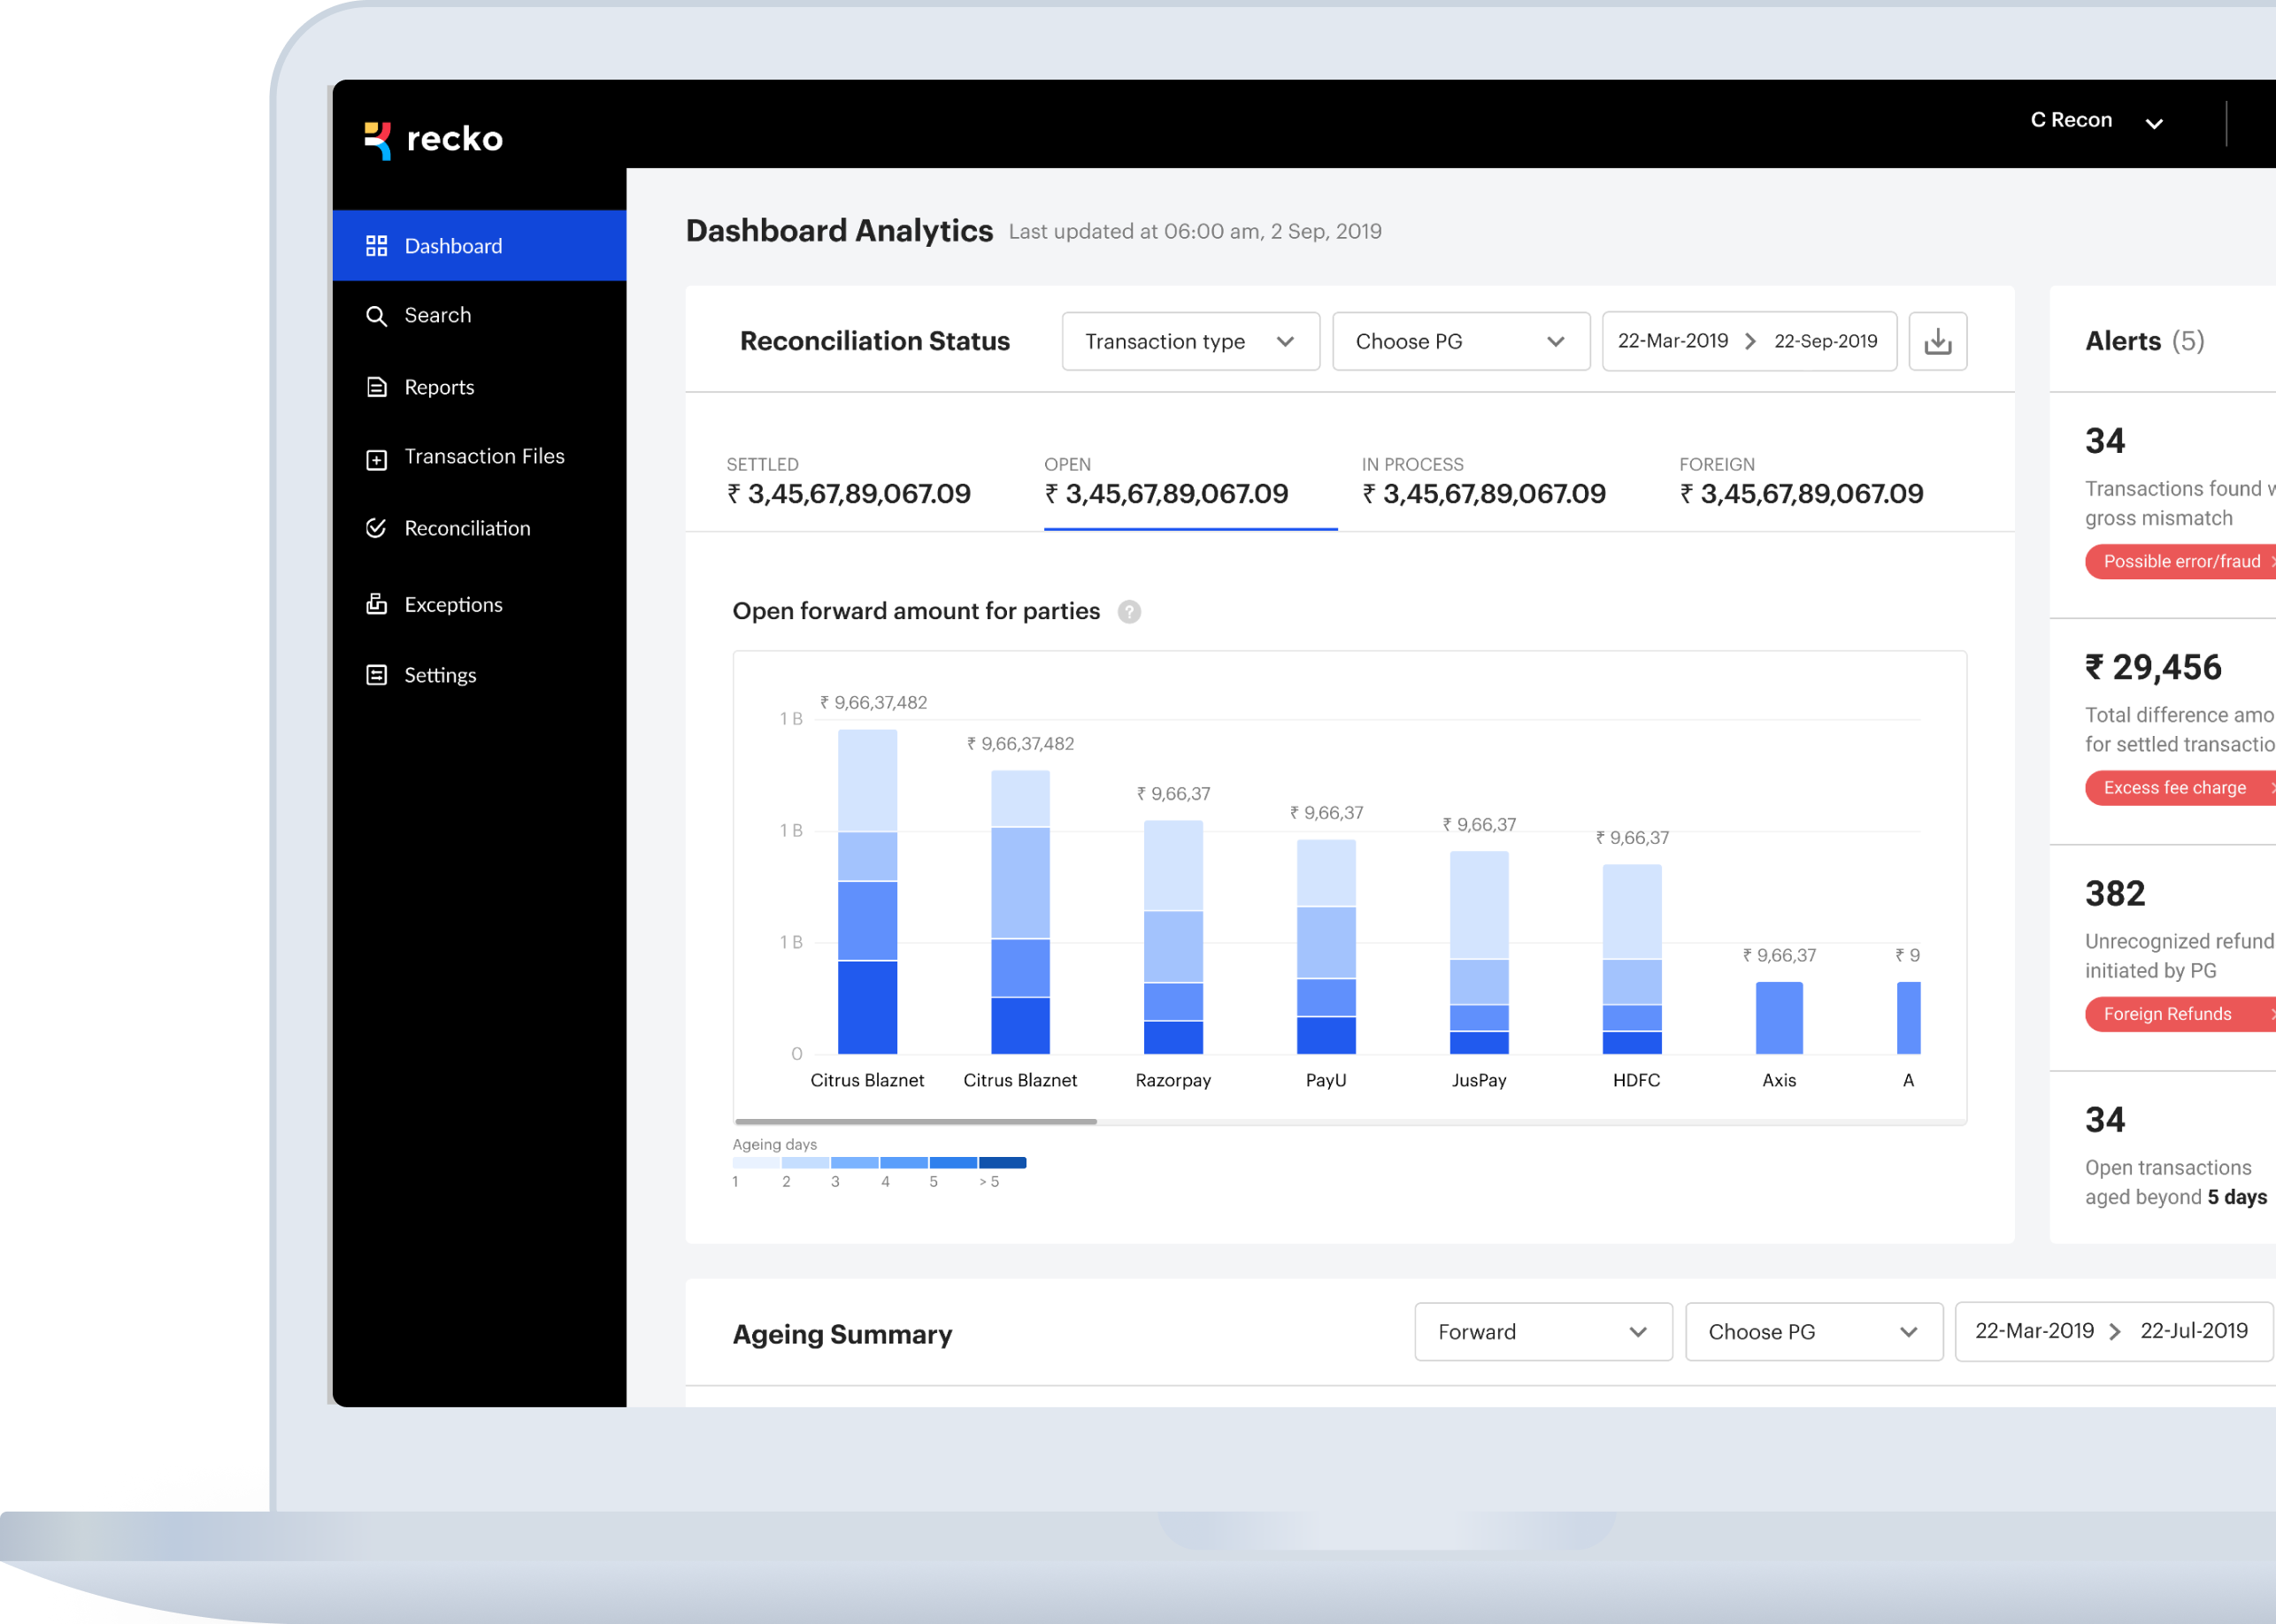Click the help question mark icon
This screenshot has width=2276, height=1624.
[1128, 611]
